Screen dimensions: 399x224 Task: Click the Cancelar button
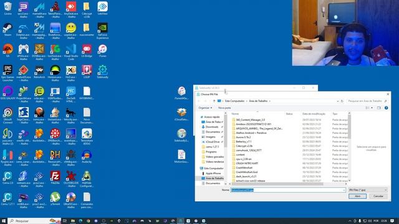(378, 197)
